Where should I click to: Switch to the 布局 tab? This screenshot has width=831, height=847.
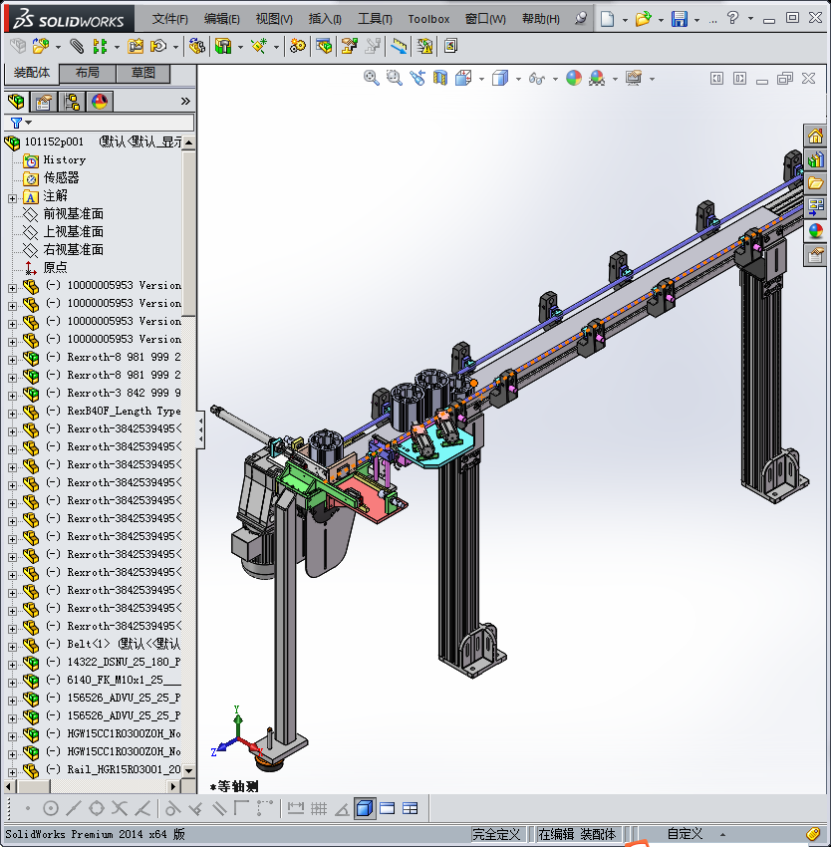pyautogui.click(x=87, y=73)
